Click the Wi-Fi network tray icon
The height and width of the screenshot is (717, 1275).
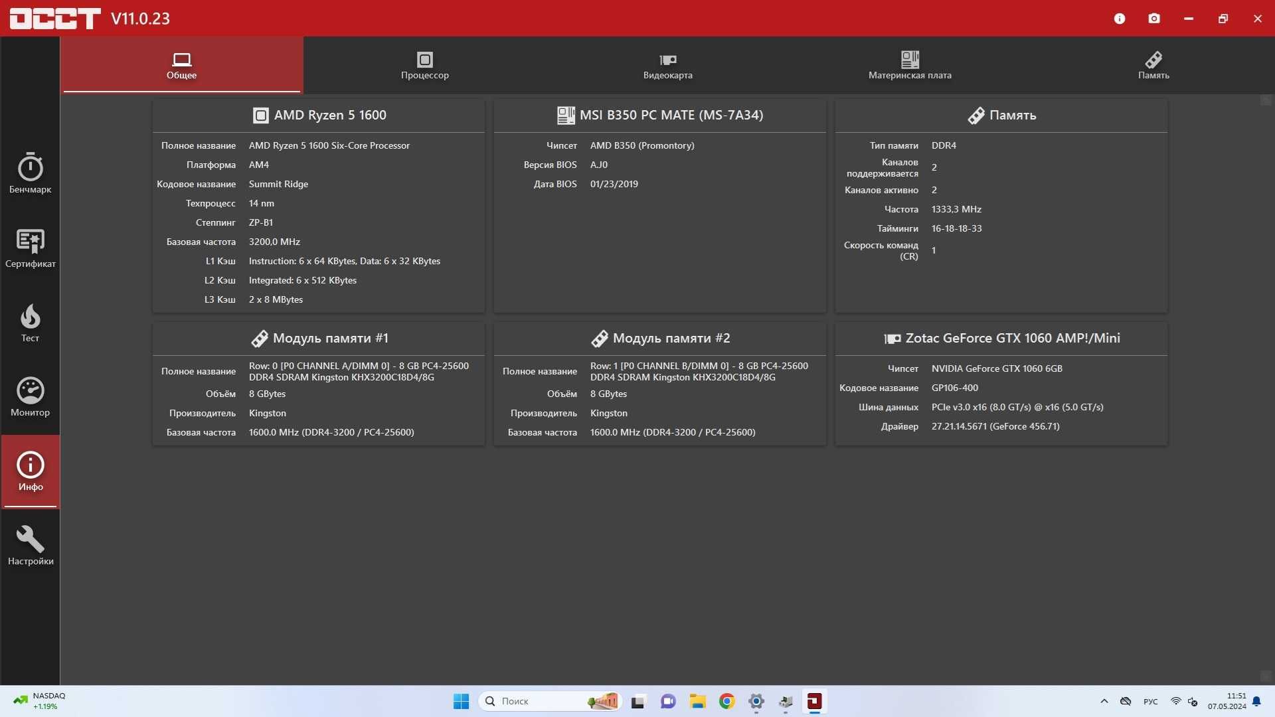click(1175, 701)
